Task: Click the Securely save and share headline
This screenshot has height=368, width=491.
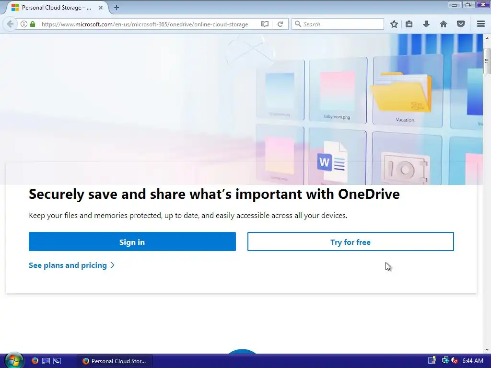Action: [214, 194]
